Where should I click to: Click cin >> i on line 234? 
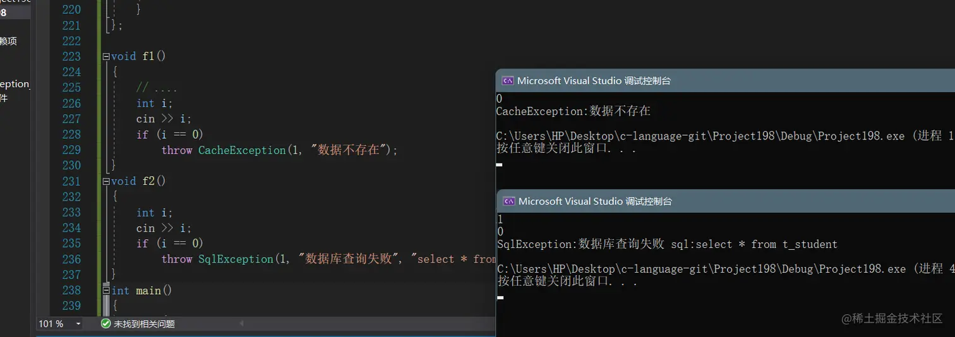pos(164,228)
